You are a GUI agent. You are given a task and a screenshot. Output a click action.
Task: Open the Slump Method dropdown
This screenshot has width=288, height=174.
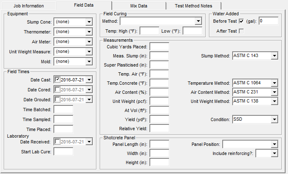coord(274,56)
